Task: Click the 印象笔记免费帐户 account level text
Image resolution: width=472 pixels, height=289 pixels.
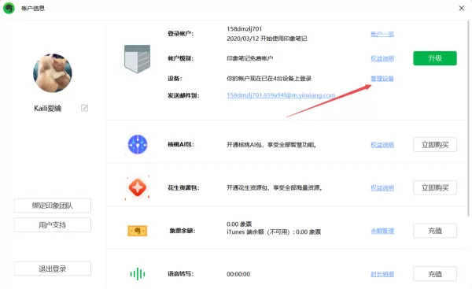Action: point(250,58)
